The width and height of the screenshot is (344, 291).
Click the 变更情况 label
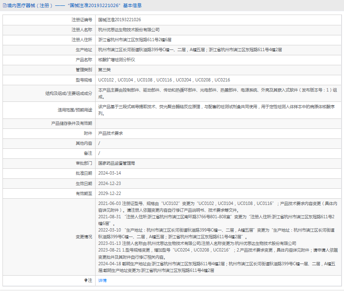[84, 237]
